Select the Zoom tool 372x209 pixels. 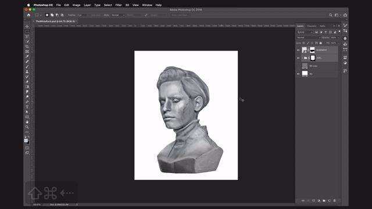[x=27, y=127]
